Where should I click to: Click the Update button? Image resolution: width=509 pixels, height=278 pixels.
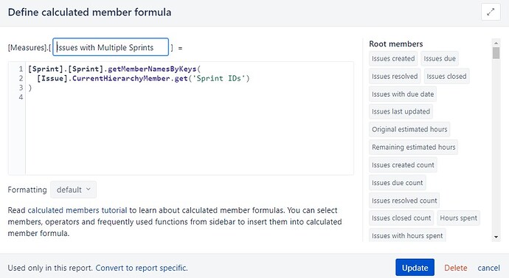(x=415, y=268)
